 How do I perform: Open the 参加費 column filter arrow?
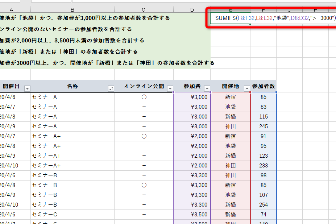[207, 88]
